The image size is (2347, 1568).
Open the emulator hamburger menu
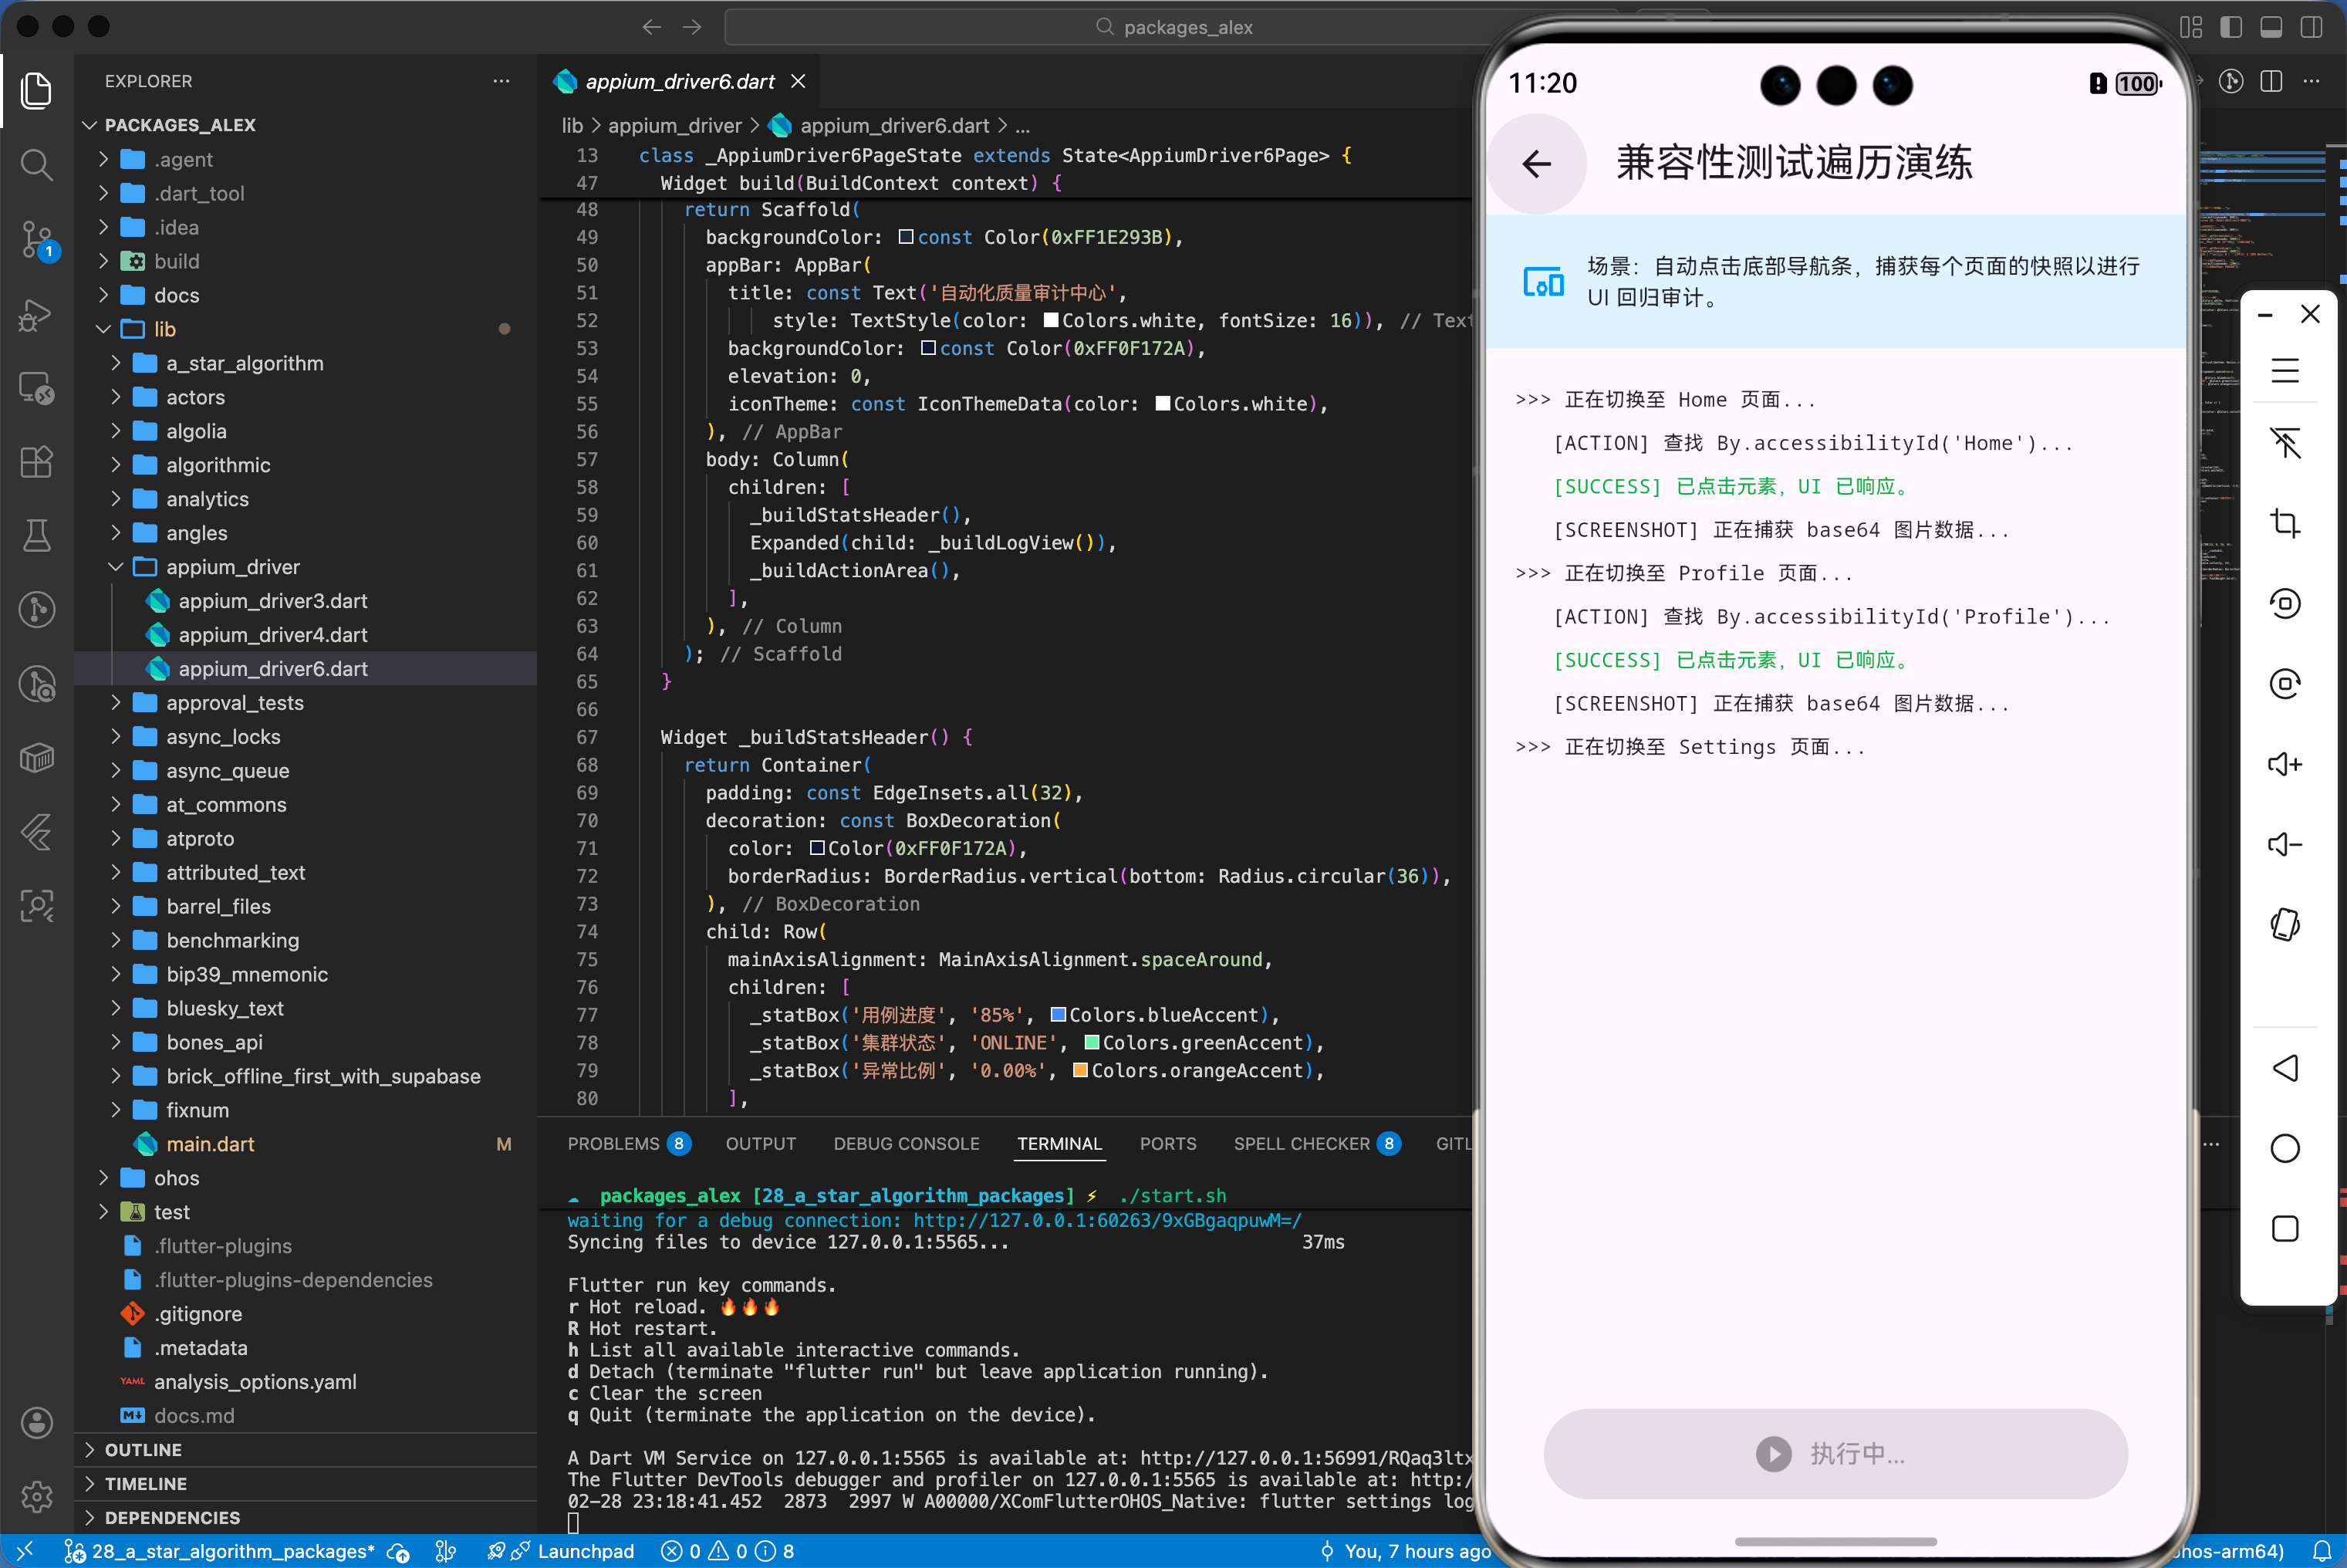point(2285,370)
